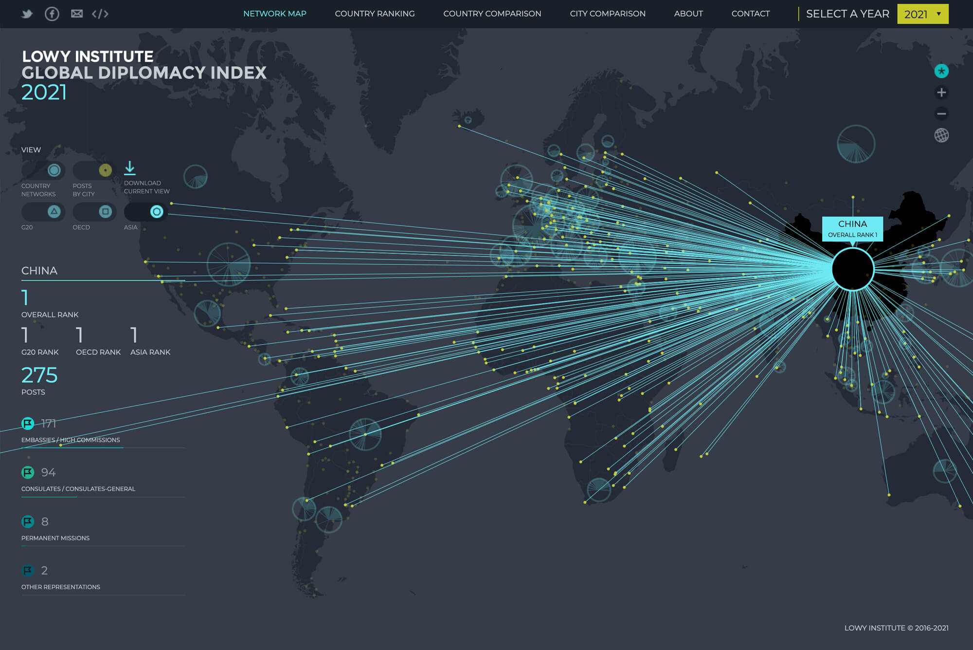This screenshot has width=973, height=650.
Task: Toggle the Country Networks view switch
Action: [43, 170]
